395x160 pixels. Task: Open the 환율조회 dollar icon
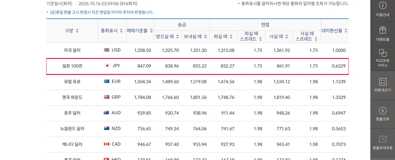coord(382,110)
